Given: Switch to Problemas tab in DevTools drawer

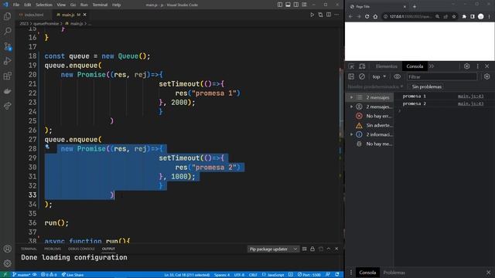Looking at the screenshot, I should tap(394, 273).
